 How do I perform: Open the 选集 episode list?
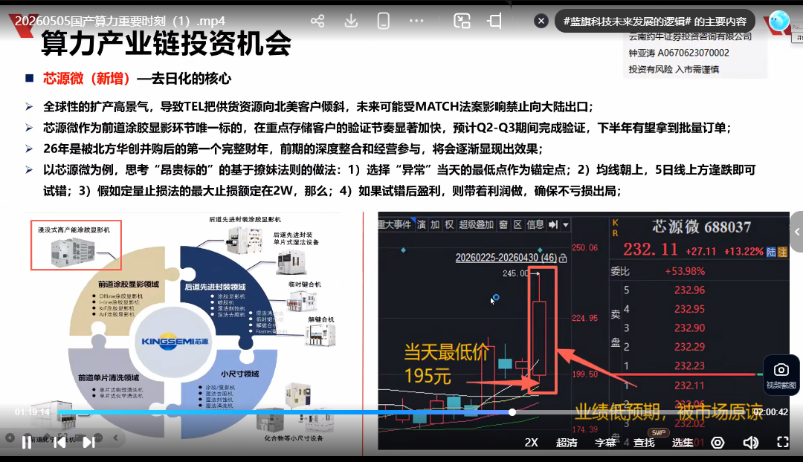(x=682, y=443)
